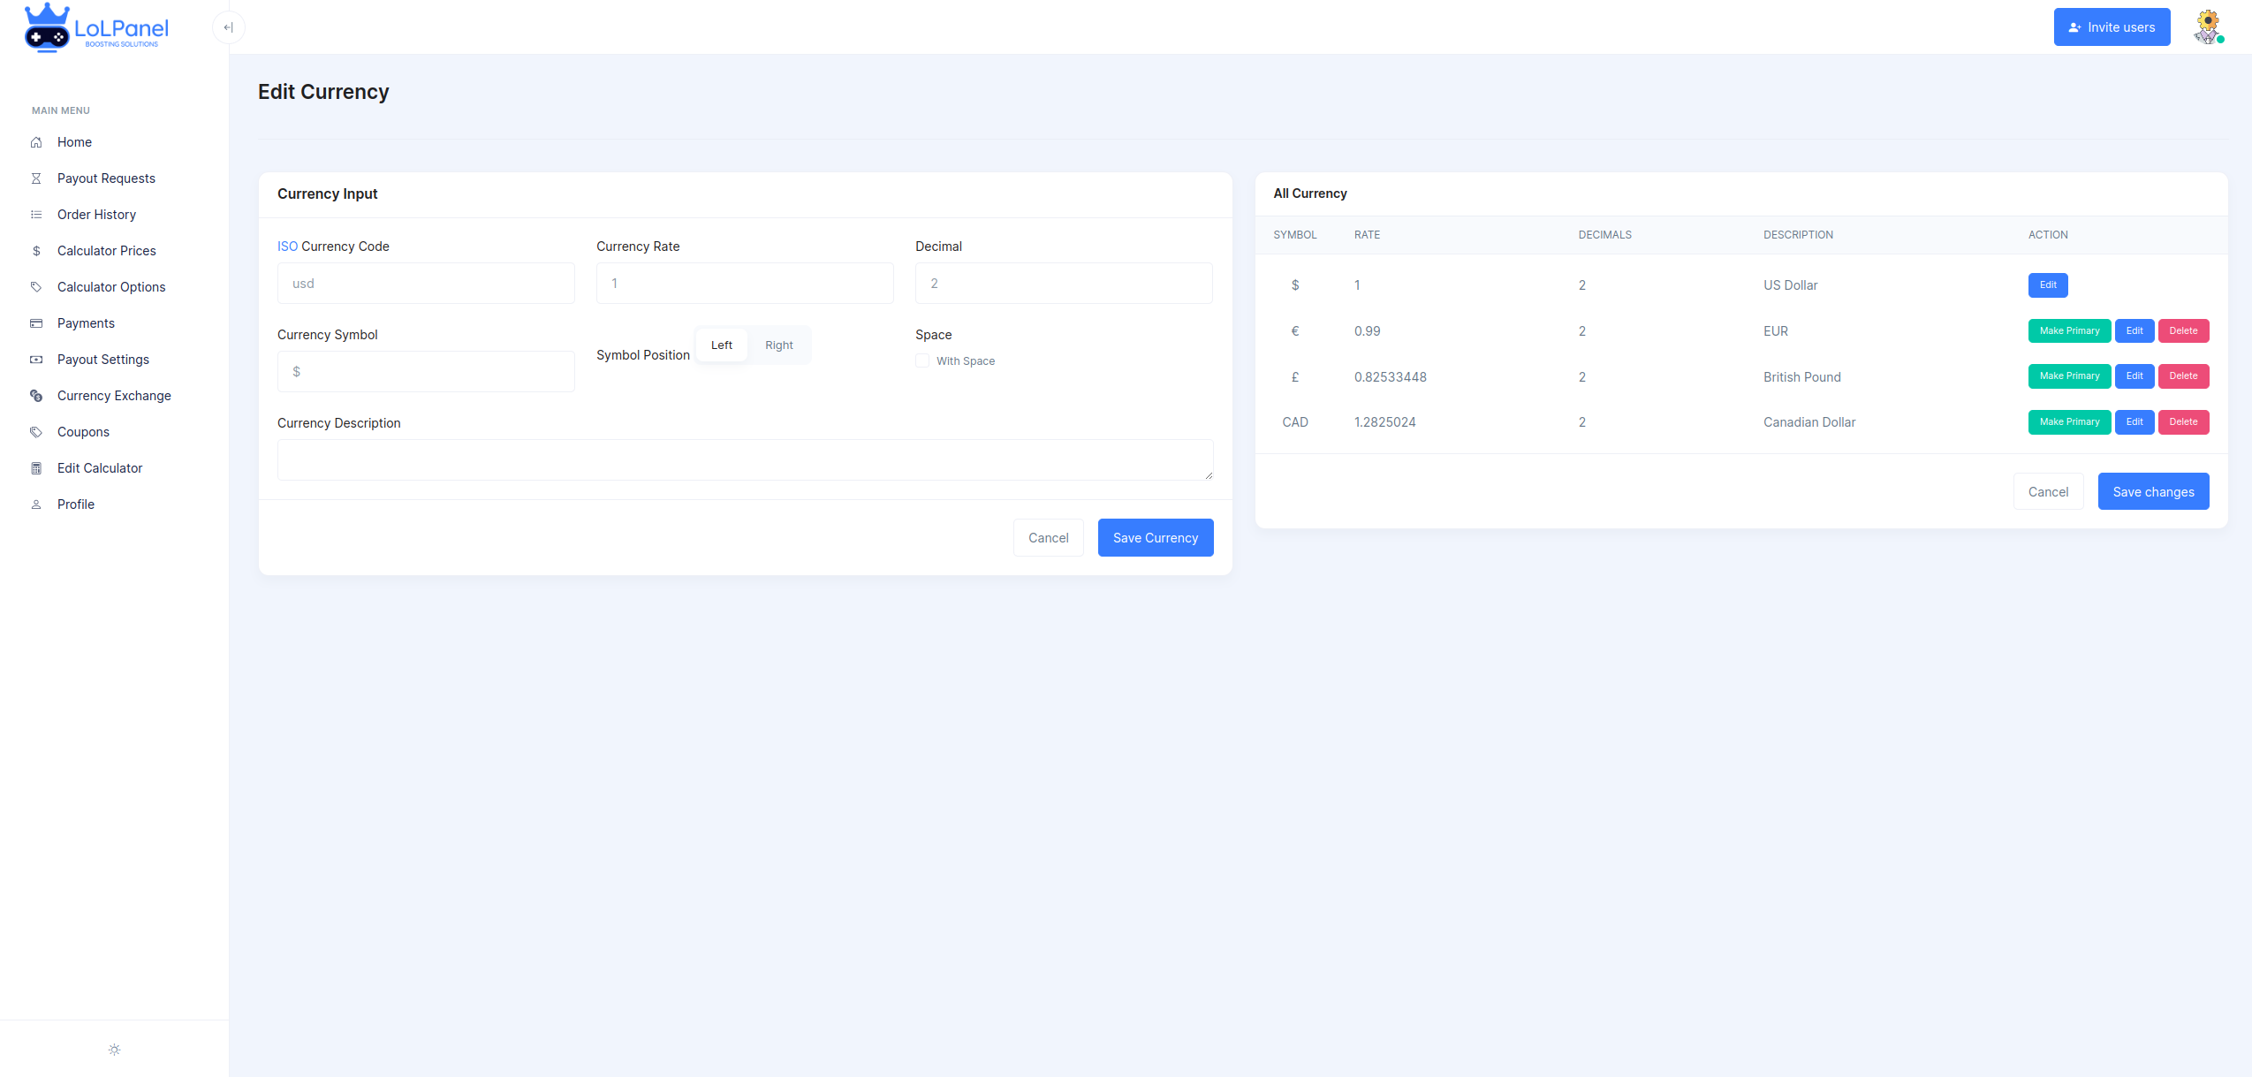The width and height of the screenshot is (2252, 1077).
Task: Collapse the sidebar with arrow button
Action: click(228, 27)
